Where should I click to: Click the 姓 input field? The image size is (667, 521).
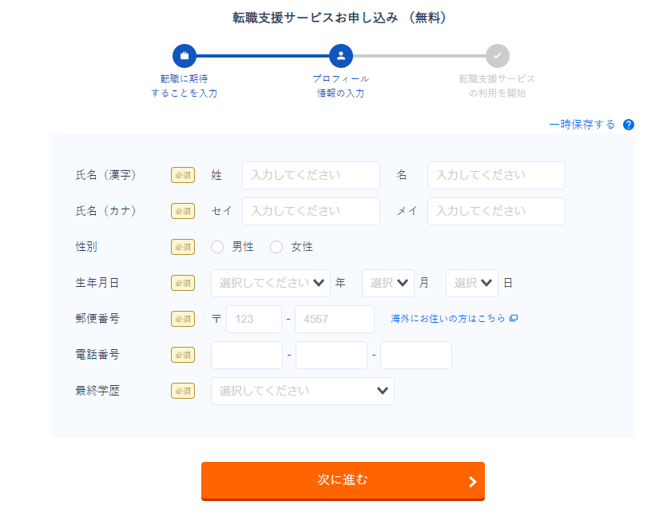[310, 175]
